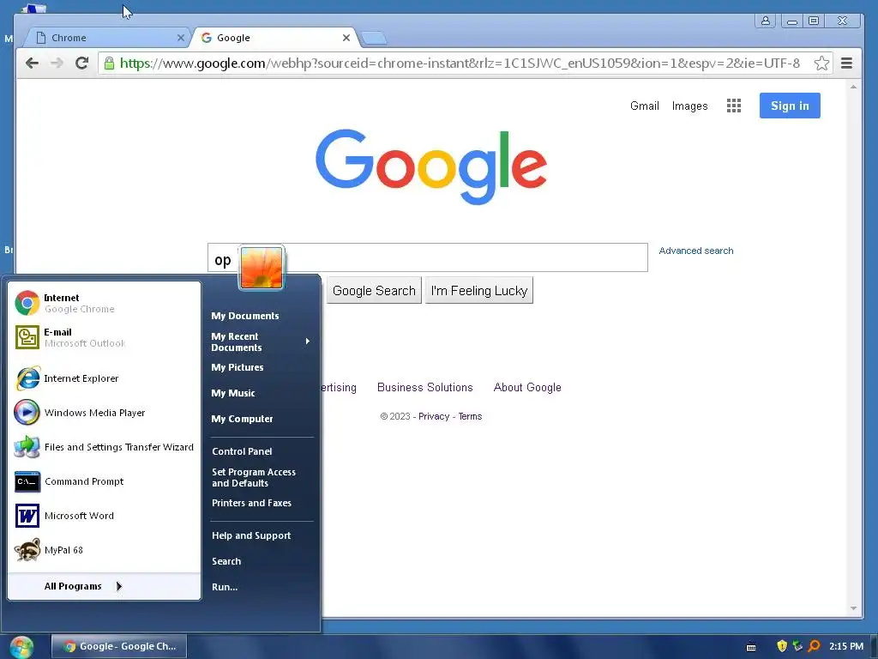The width and height of the screenshot is (878, 659).
Task: Click the on-screen keyboard tray icon
Action: (x=751, y=647)
